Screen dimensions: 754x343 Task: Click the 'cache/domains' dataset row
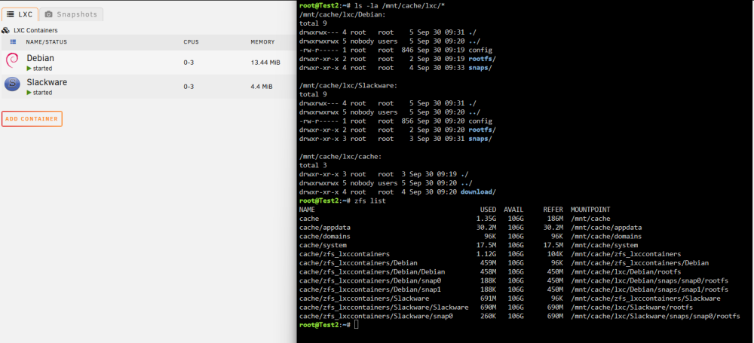point(470,236)
